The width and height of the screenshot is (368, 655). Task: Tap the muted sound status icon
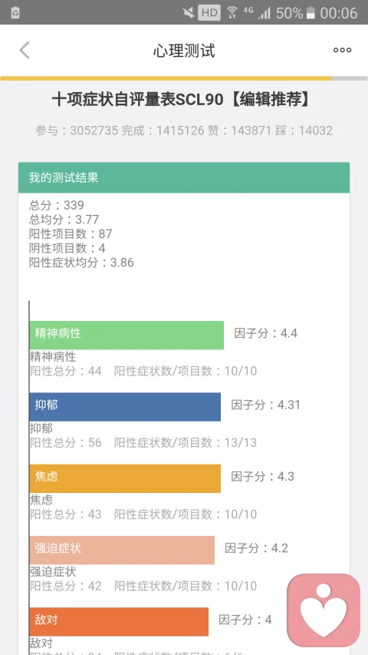click(x=189, y=13)
